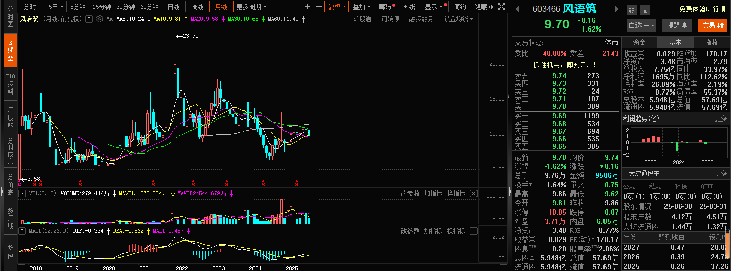Click 换指标 in MACD panel
Image resolution: width=731 pixels, height=271 pixels.
(x=456, y=231)
